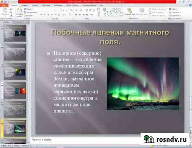Open the Shape Fill (Заливка фигуры) dropdown
192x148 pixels.
pos(157,9)
